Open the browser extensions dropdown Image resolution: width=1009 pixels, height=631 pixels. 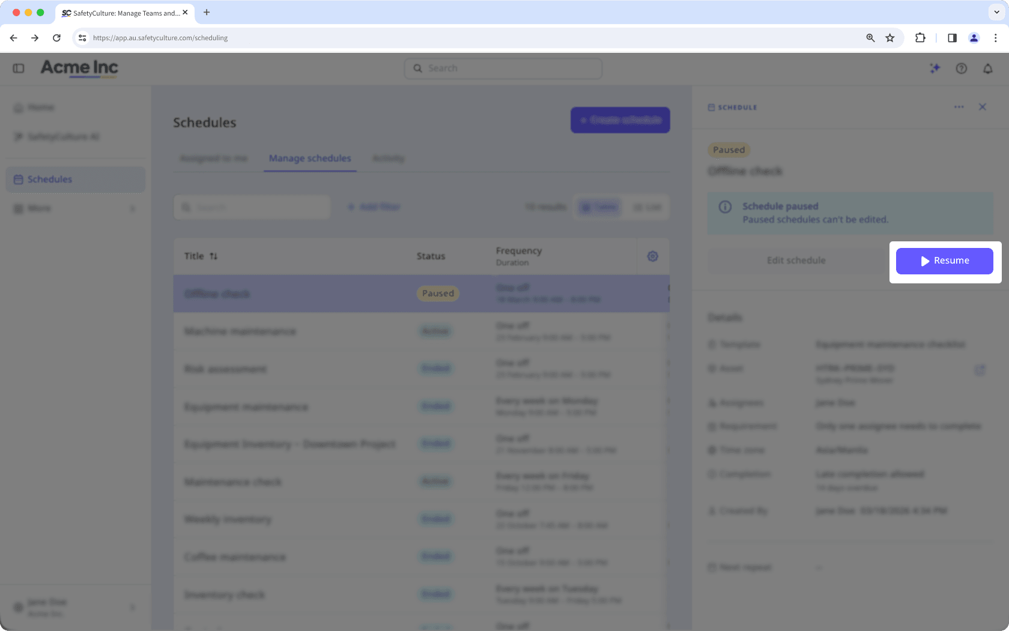click(920, 37)
